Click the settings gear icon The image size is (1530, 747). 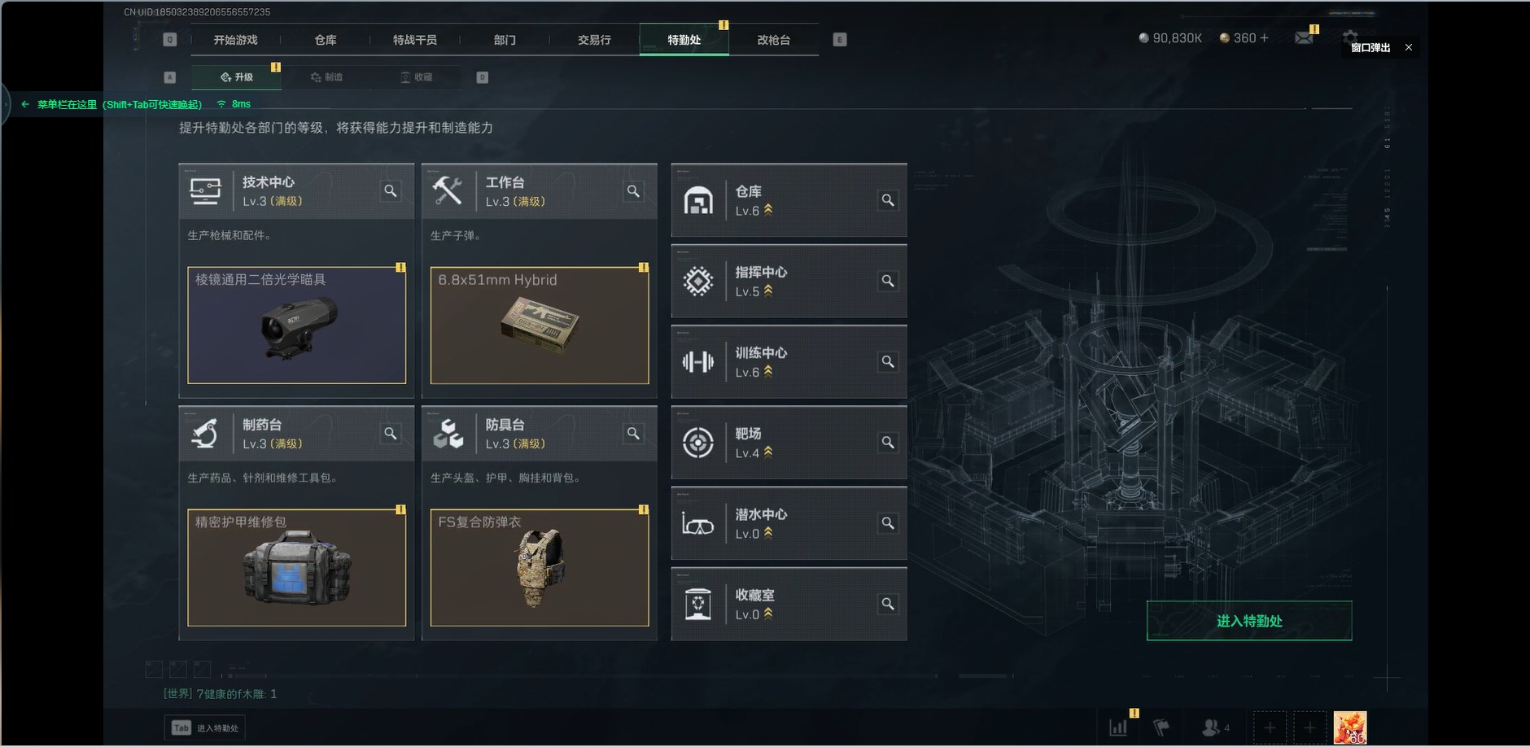(x=1350, y=36)
